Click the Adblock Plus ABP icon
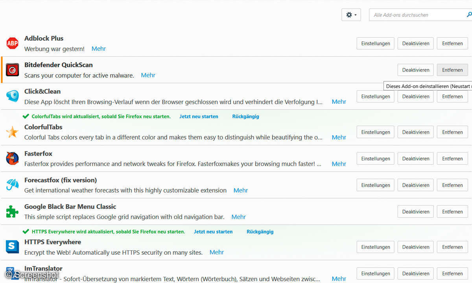 [13, 43]
